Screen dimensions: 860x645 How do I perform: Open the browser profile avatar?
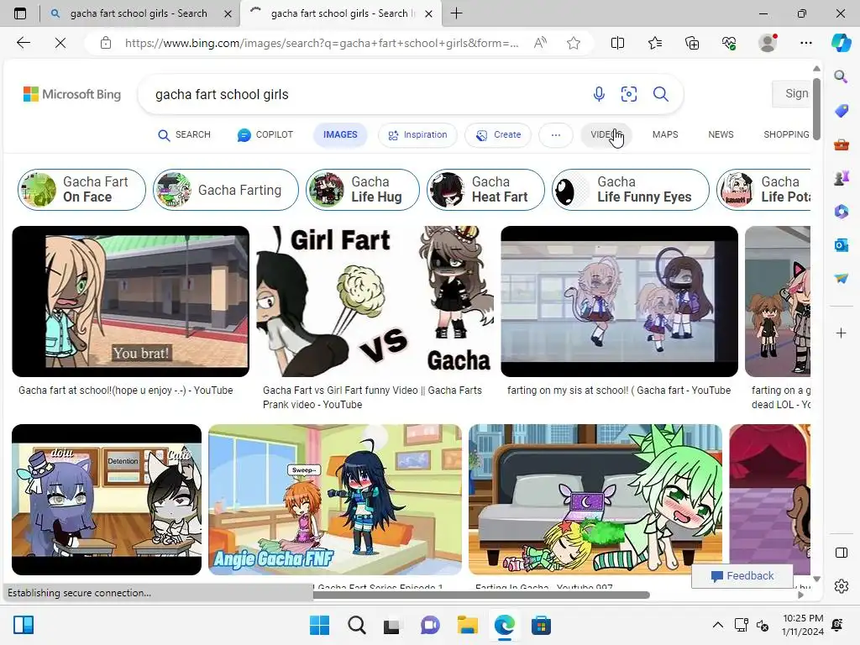768,43
